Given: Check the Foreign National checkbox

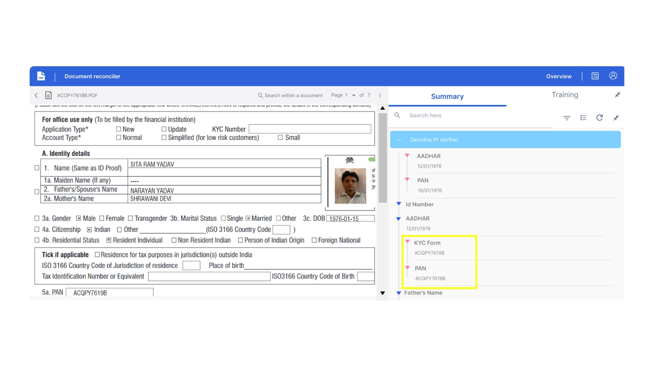Looking at the screenshot, I should coord(314,240).
